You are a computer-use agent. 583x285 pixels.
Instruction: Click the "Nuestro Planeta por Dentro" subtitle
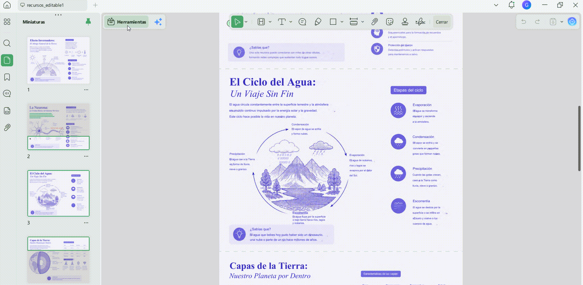[x=270, y=276]
